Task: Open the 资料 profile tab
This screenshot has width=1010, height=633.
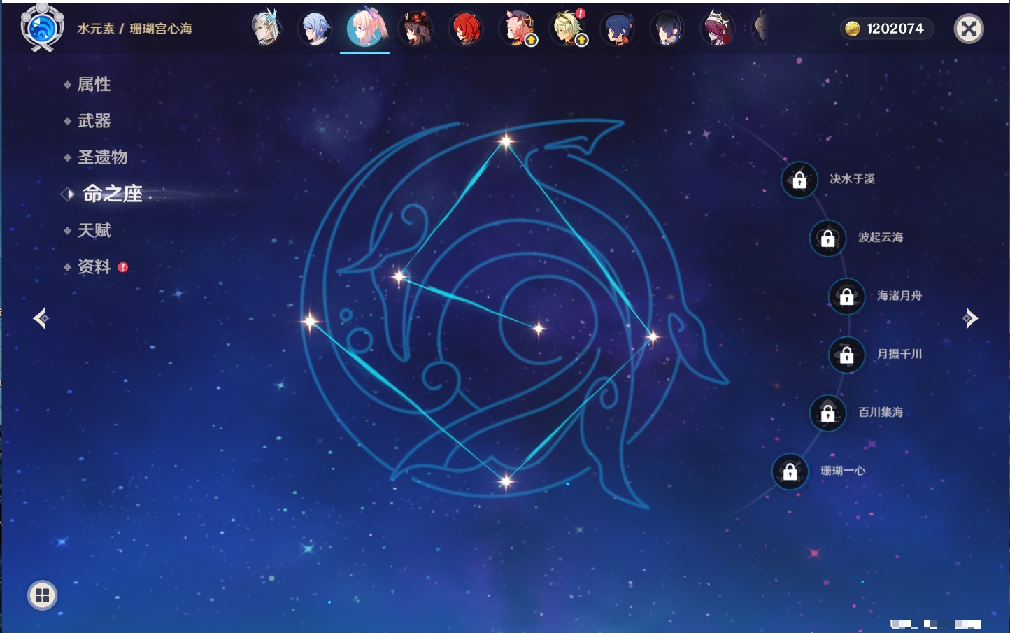Action: coord(94,266)
